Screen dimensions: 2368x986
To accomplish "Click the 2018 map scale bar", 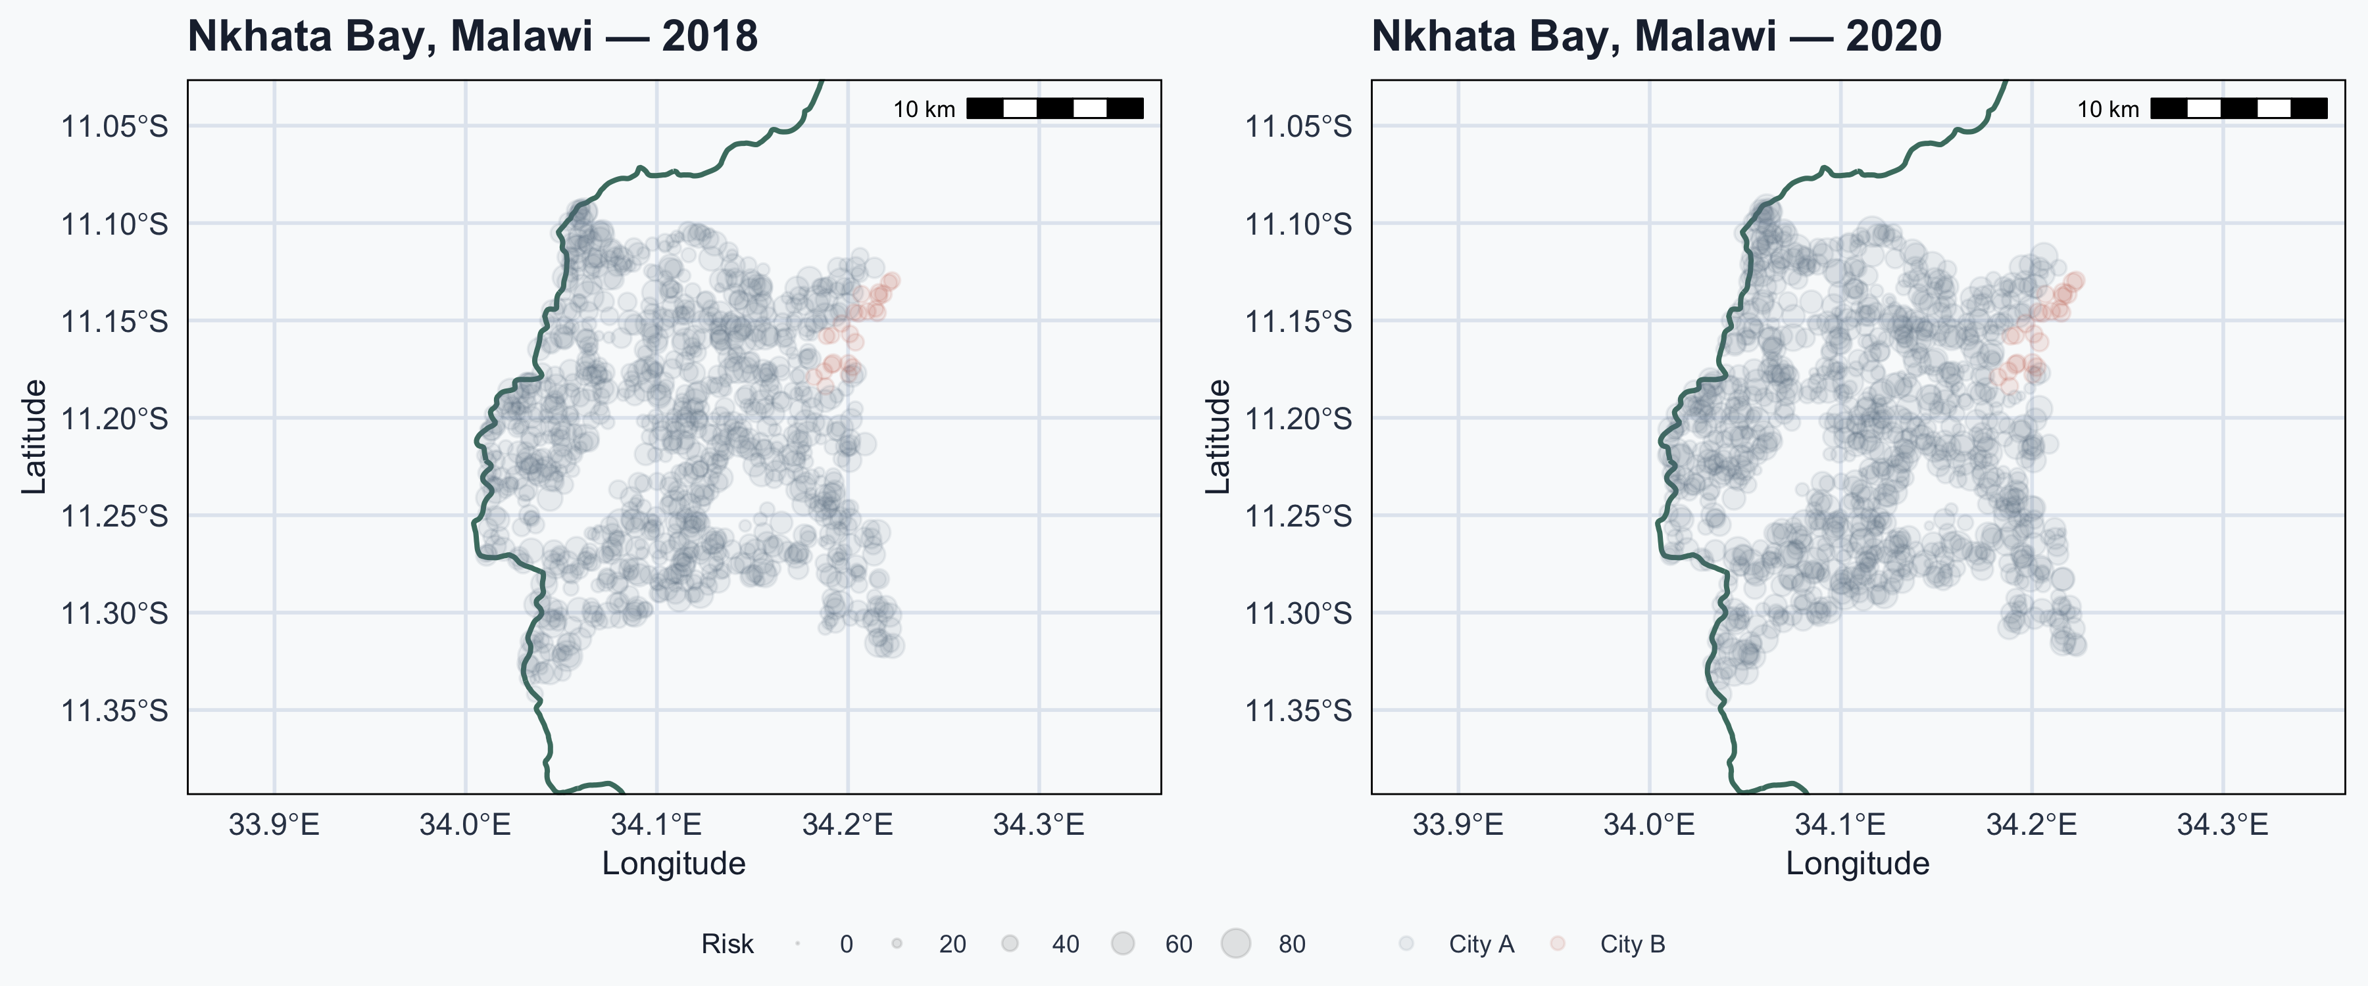I will 1054,108.
